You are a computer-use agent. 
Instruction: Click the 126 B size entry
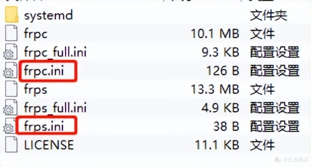[x=223, y=71]
